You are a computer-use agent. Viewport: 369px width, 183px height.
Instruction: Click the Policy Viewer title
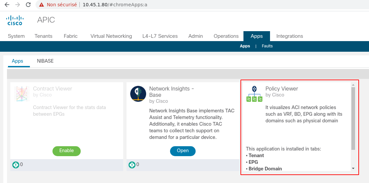click(282, 89)
